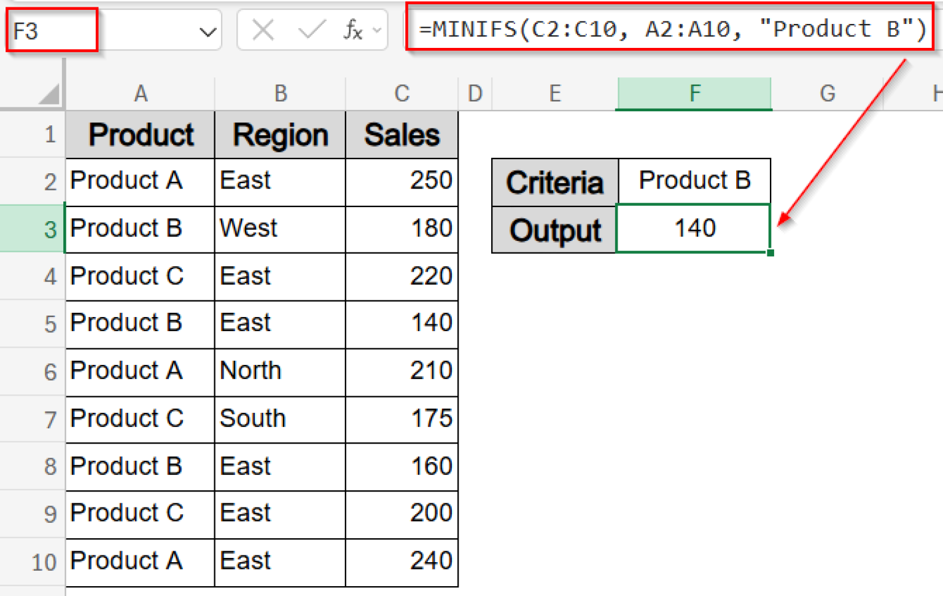This screenshot has width=943, height=596.
Task: Click the Name Box displaying F3
Action: coord(52,29)
